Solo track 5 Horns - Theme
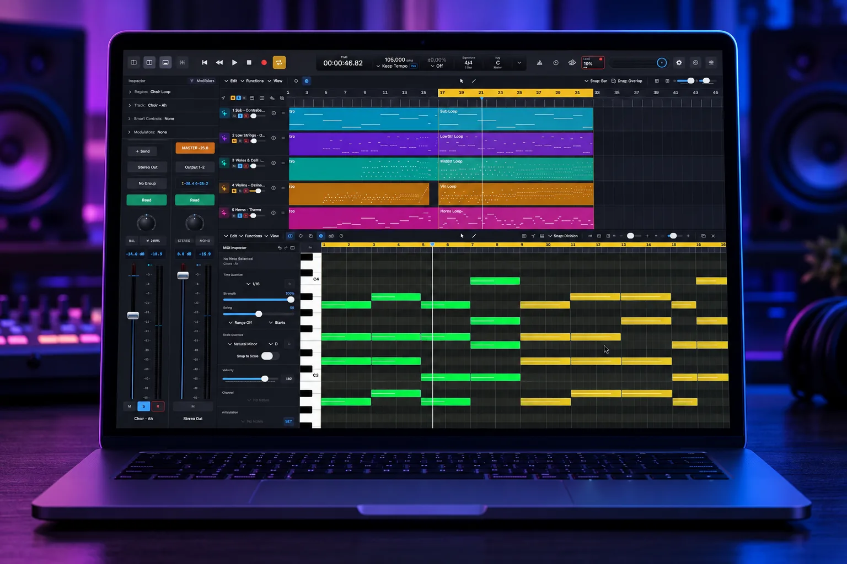This screenshot has height=564, width=847. tap(240, 216)
